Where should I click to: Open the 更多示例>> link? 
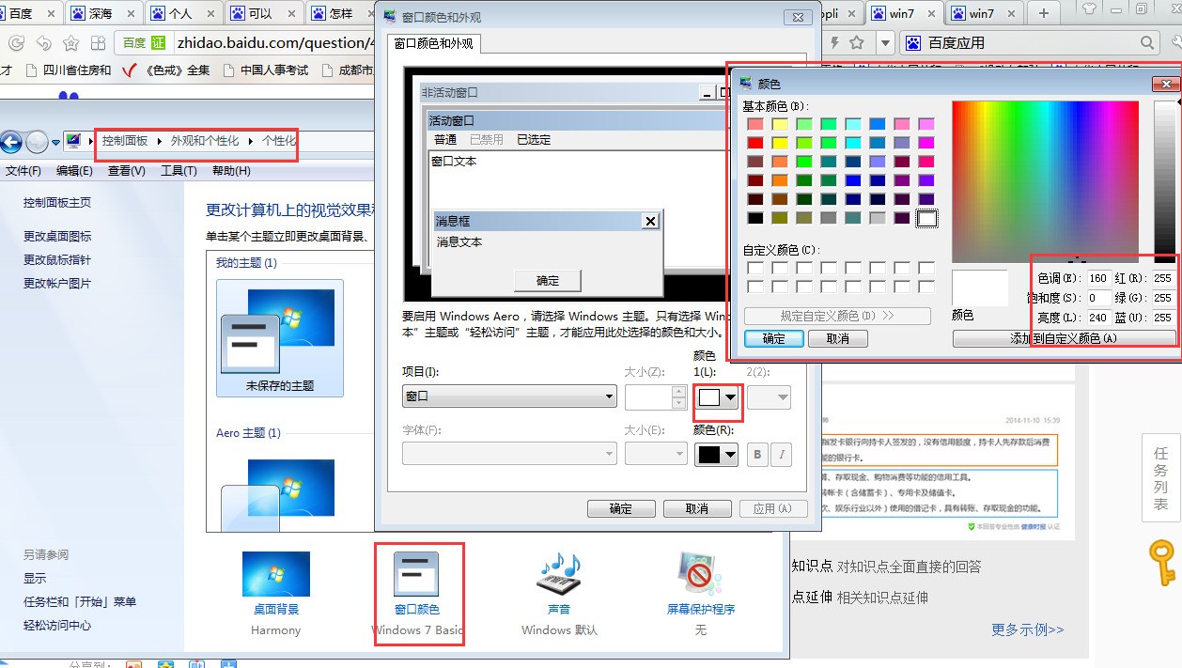pyautogui.click(x=1028, y=629)
